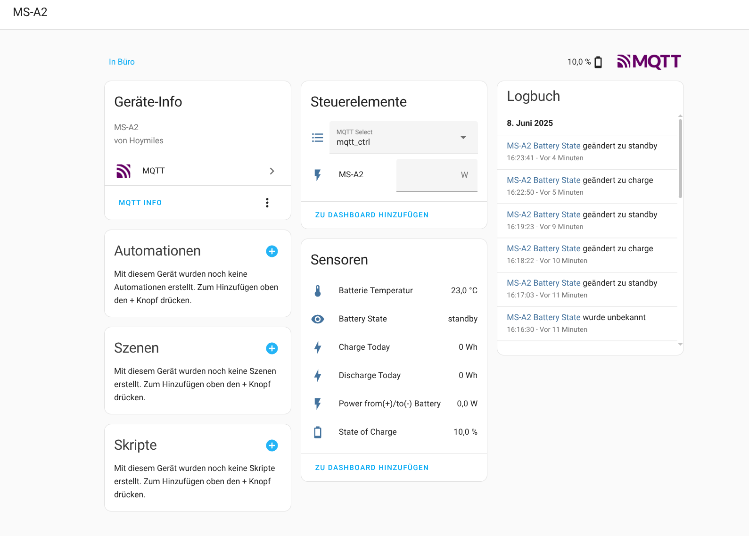
Task: Click the Batterie Temperatur thermometer icon
Action: point(318,291)
